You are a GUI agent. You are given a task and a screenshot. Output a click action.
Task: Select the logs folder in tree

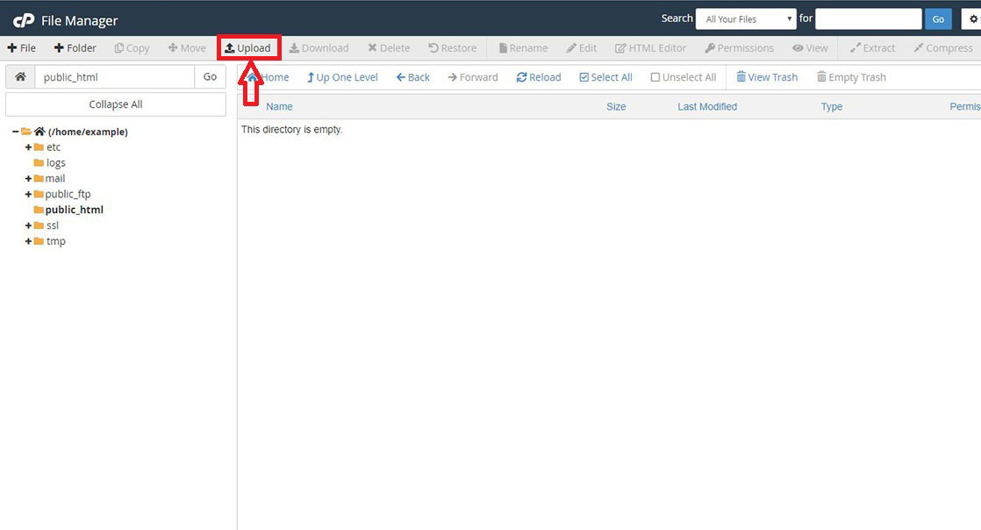(55, 162)
